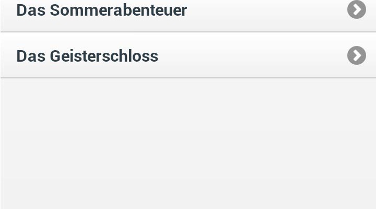Select the Das Geisterschloss title text
This screenshot has width=376, height=209.
click(87, 56)
